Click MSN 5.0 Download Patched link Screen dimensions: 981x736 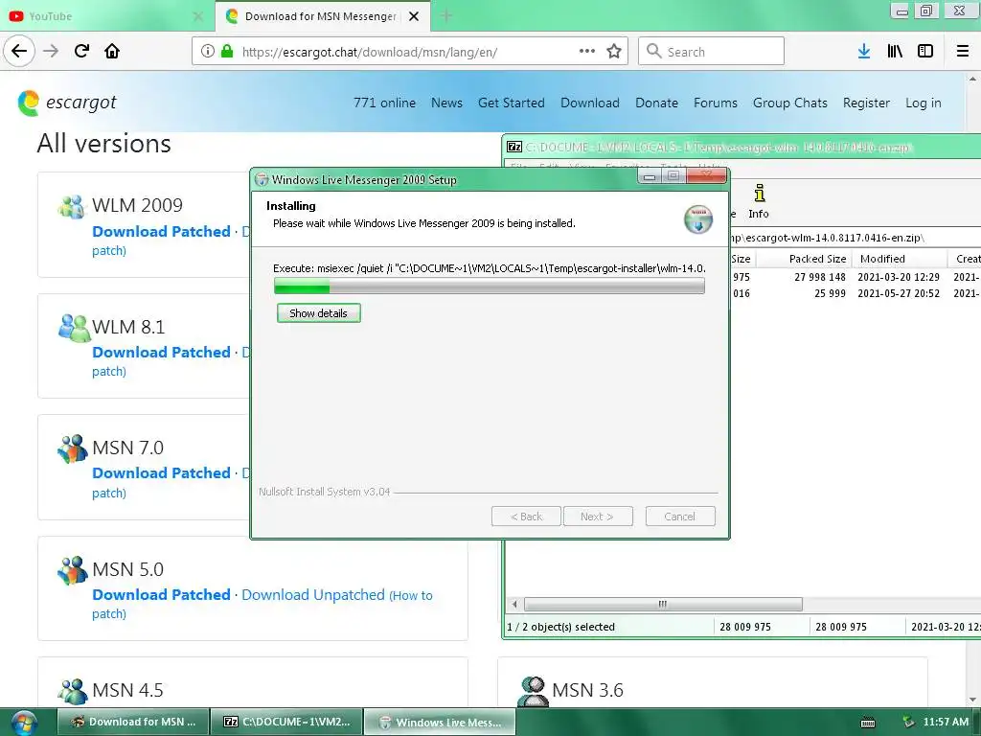[161, 594]
